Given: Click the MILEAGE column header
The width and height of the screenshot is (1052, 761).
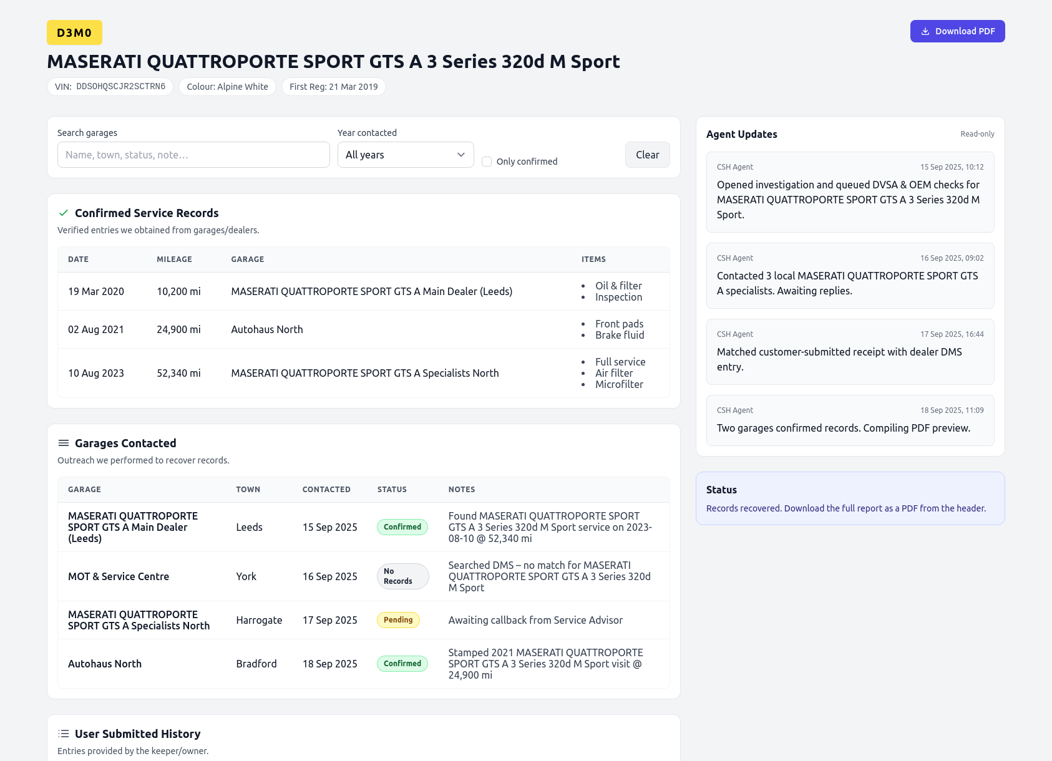Looking at the screenshot, I should [174, 259].
